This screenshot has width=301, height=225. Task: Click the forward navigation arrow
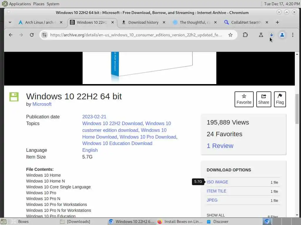(x=21, y=35)
